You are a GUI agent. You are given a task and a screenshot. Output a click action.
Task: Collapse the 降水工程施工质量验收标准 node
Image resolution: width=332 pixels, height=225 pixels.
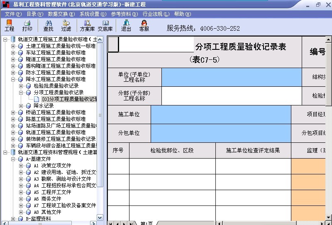(13, 79)
